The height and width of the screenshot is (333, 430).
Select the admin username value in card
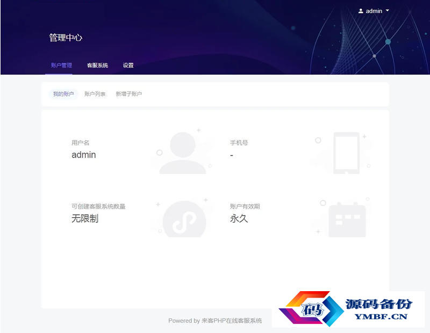[x=84, y=155]
